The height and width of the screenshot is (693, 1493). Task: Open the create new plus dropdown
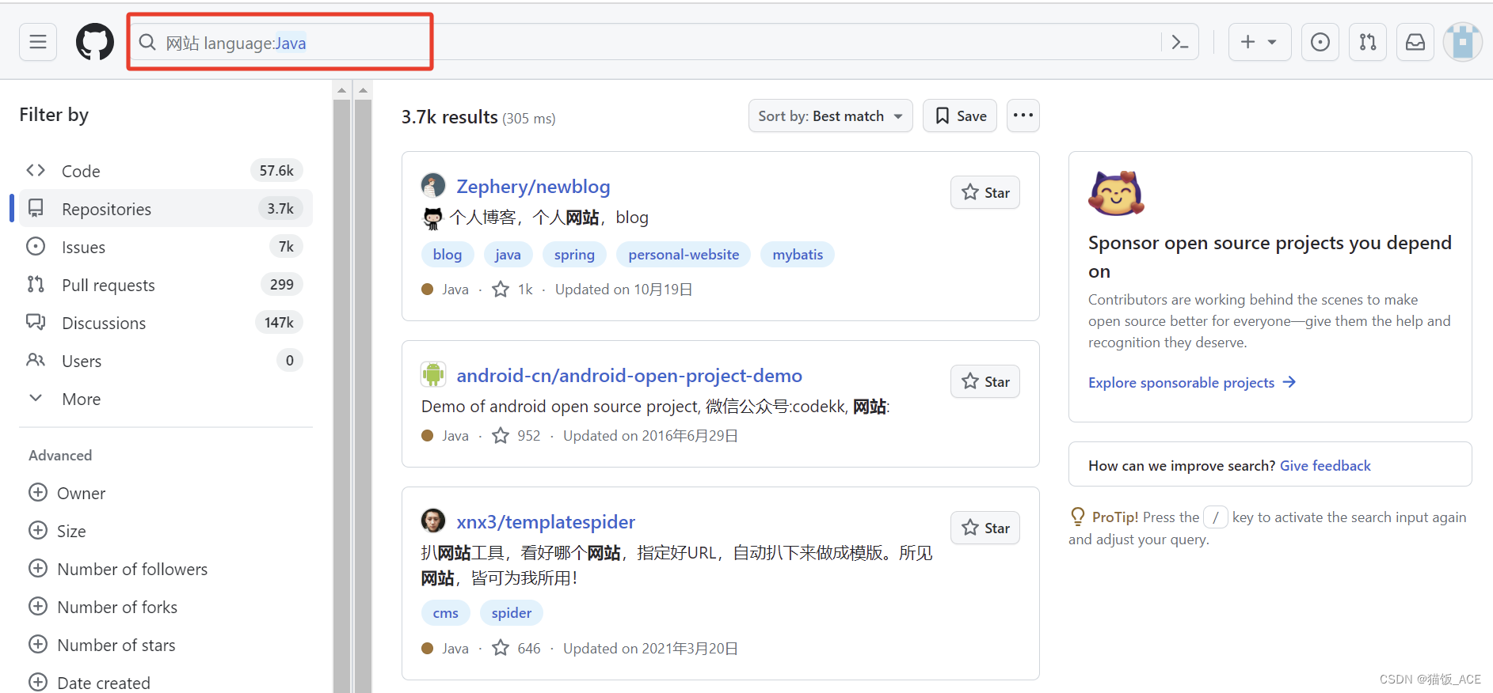tap(1259, 42)
